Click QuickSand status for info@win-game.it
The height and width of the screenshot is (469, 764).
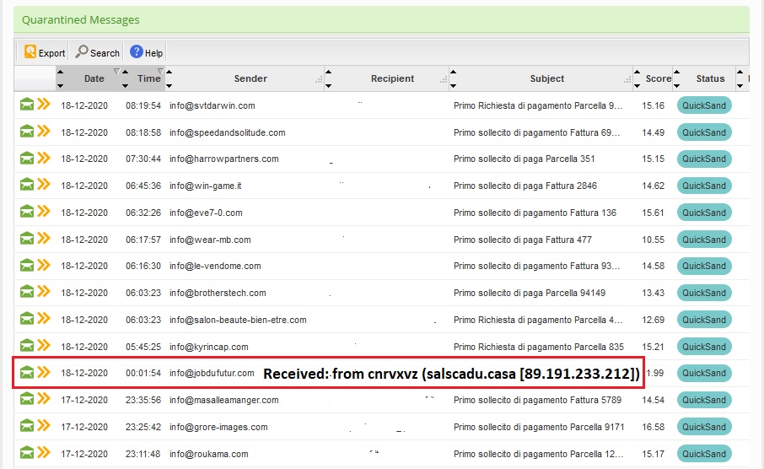(x=704, y=186)
